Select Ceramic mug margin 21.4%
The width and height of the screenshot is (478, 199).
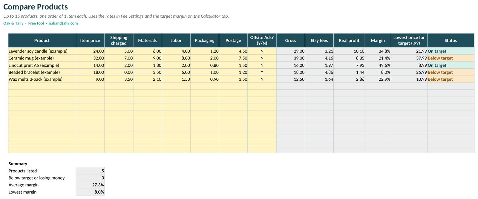(378, 58)
